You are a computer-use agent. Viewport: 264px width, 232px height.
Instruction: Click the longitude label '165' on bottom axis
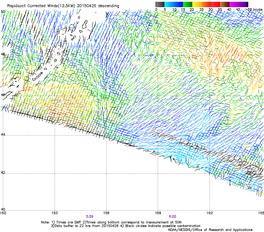(x=262, y=213)
